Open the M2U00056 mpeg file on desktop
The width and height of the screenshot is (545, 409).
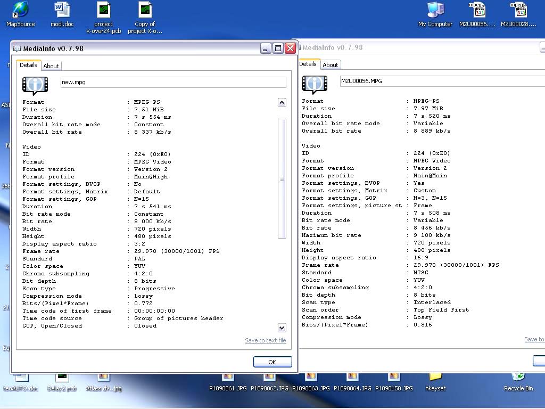click(x=477, y=11)
